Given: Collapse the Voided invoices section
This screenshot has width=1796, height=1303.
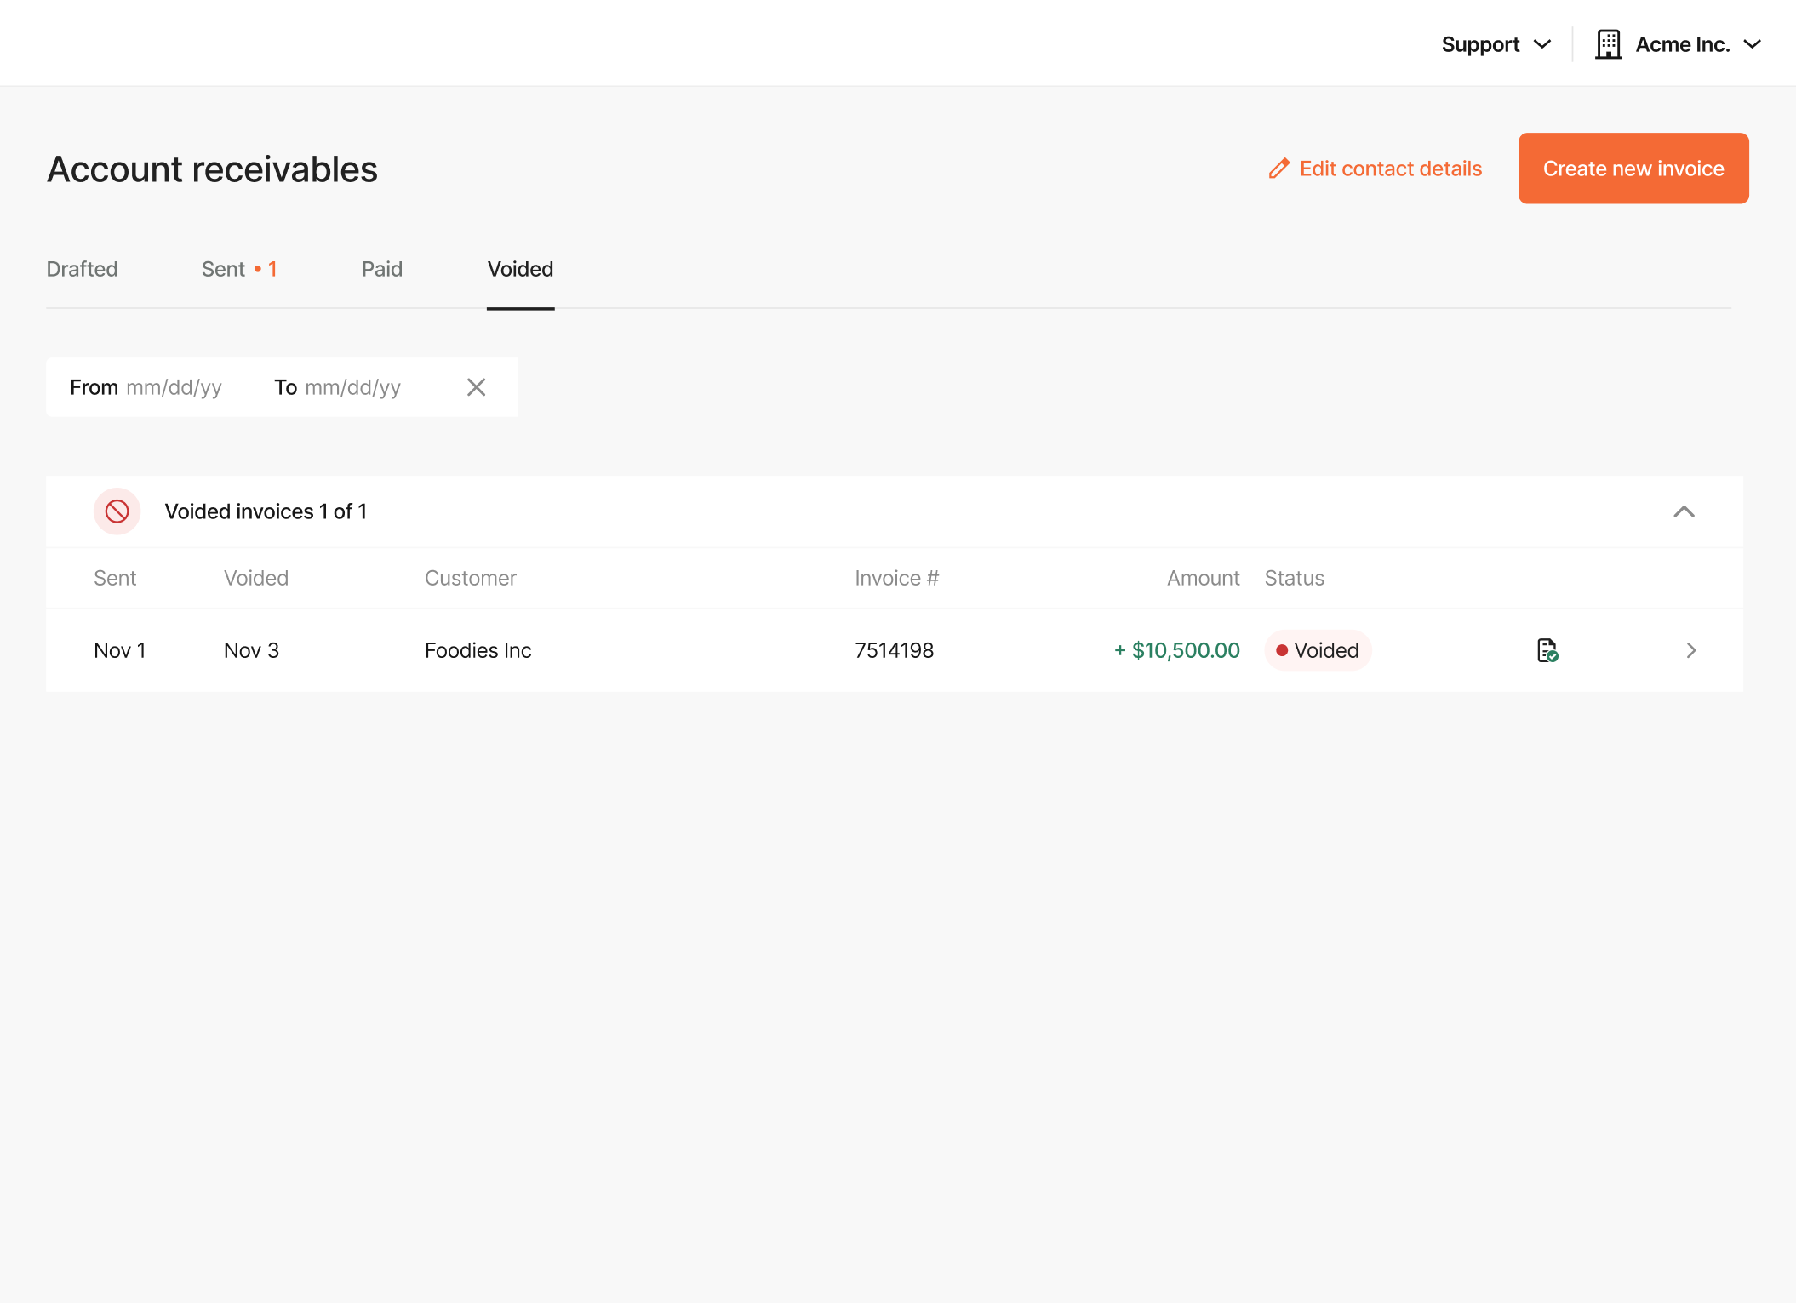Looking at the screenshot, I should [x=1684, y=511].
